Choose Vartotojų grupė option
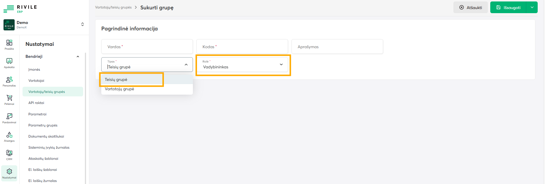This screenshot has height=184, width=545. 119,89
